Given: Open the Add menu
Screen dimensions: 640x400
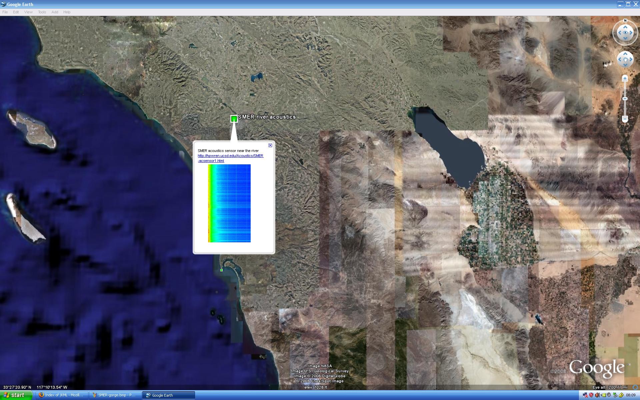Looking at the screenshot, I should pos(55,12).
